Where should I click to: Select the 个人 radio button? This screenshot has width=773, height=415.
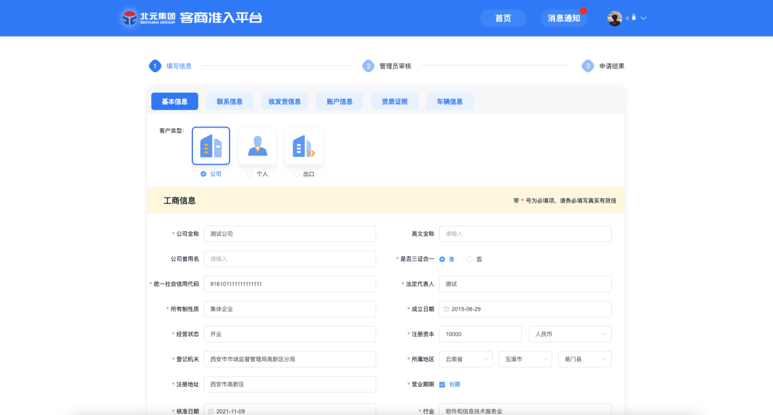point(250,174)
